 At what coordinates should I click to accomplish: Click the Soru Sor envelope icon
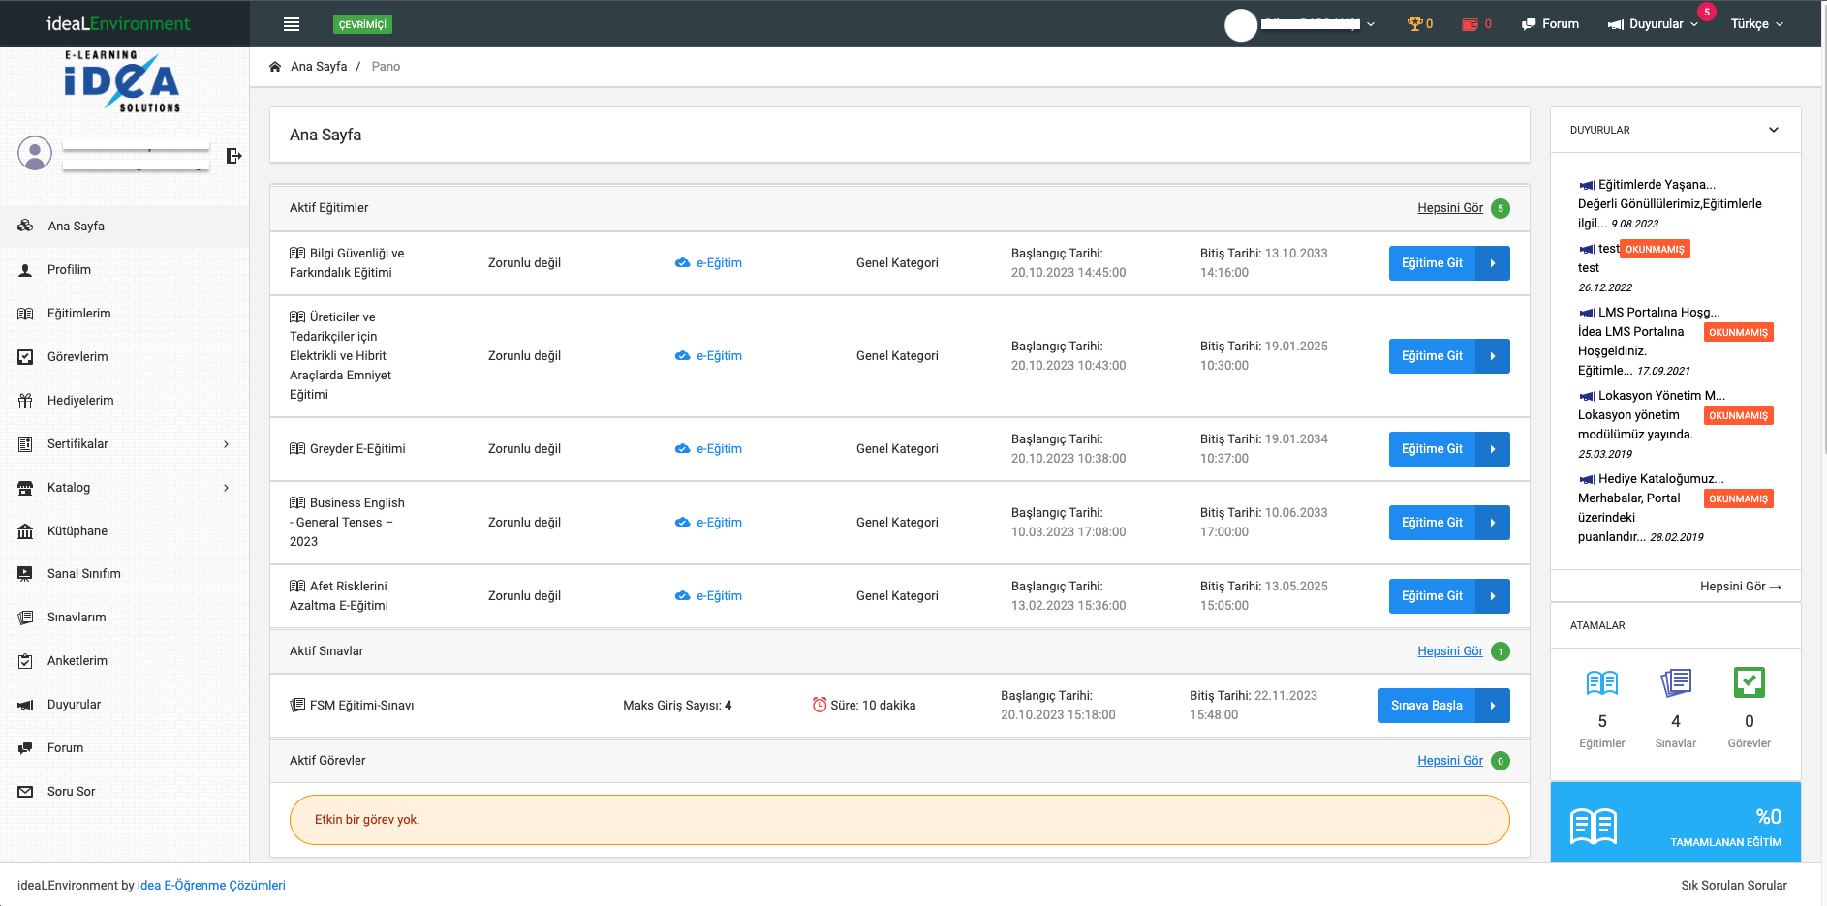[25, 792]
